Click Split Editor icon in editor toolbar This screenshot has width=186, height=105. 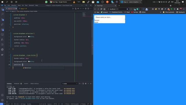[x=88, y=8]
